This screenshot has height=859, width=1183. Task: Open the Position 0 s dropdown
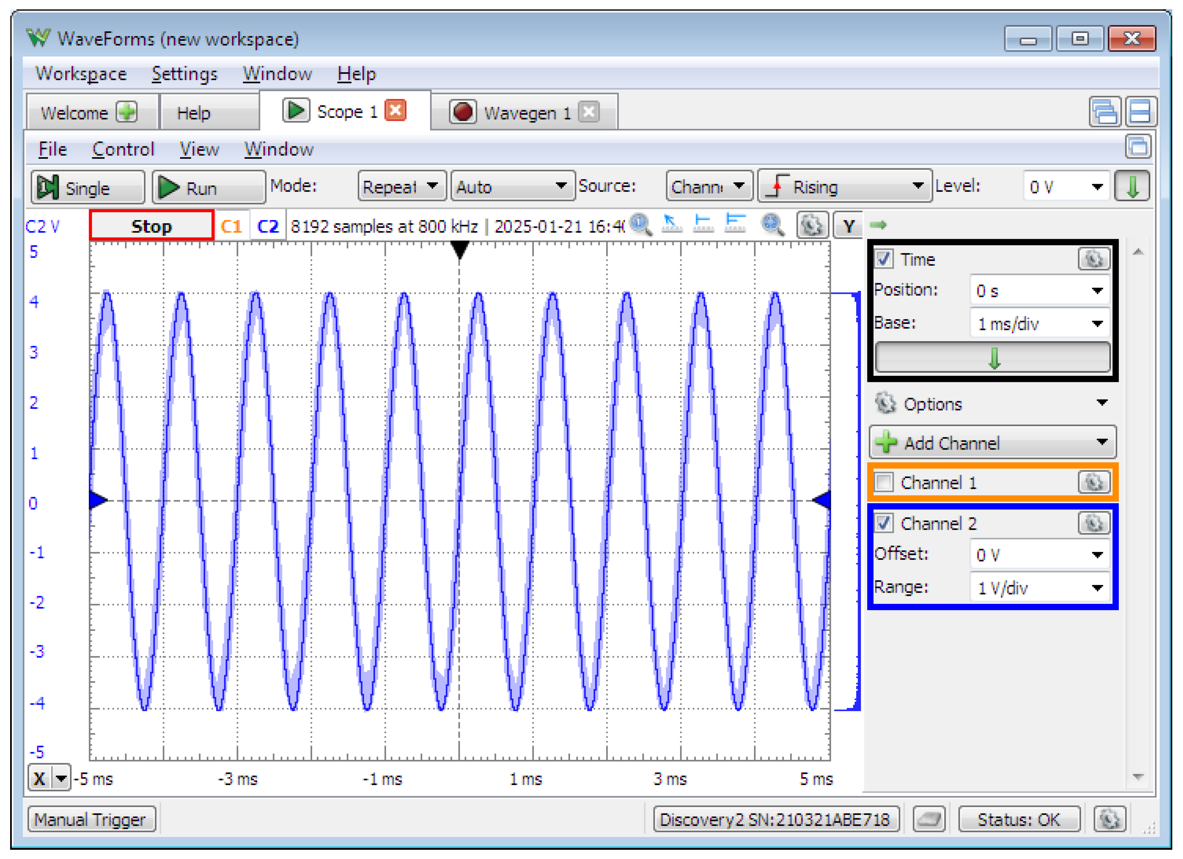click(1040, 291)
